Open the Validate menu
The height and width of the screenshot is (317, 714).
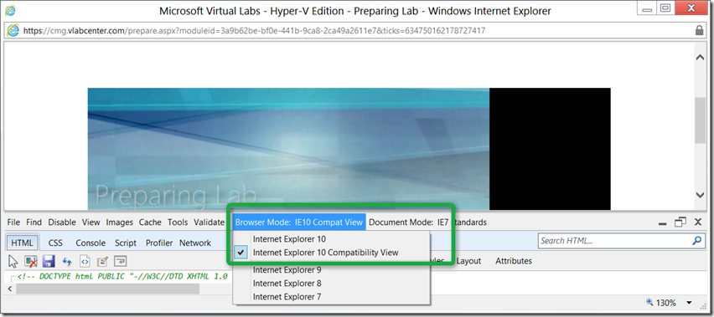click(x=209, y=222)
